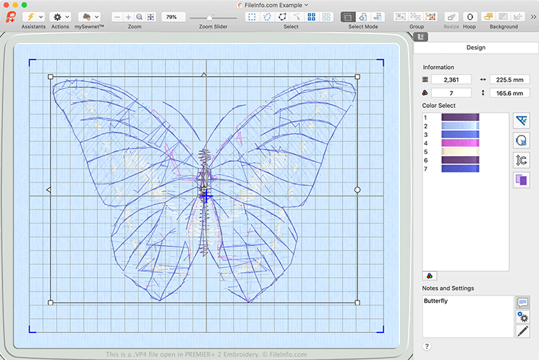The width and height of the screenshot is (539, 360).
Task: Click the flip vertical triangle handle
Action: (204, 75)
